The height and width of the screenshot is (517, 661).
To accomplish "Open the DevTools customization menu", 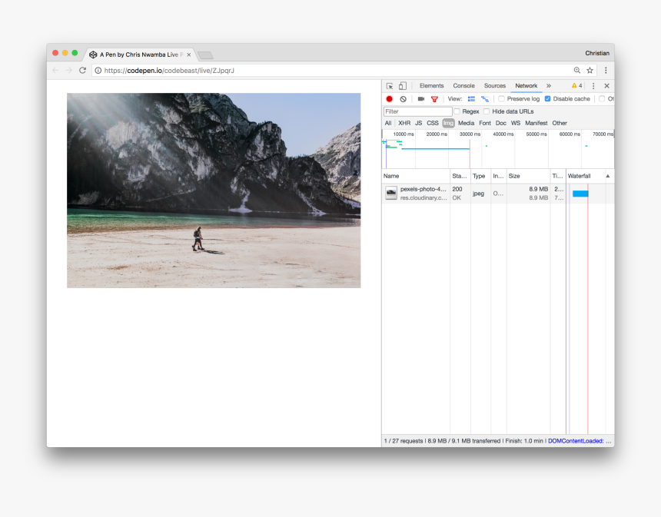I will coord(593,86).
